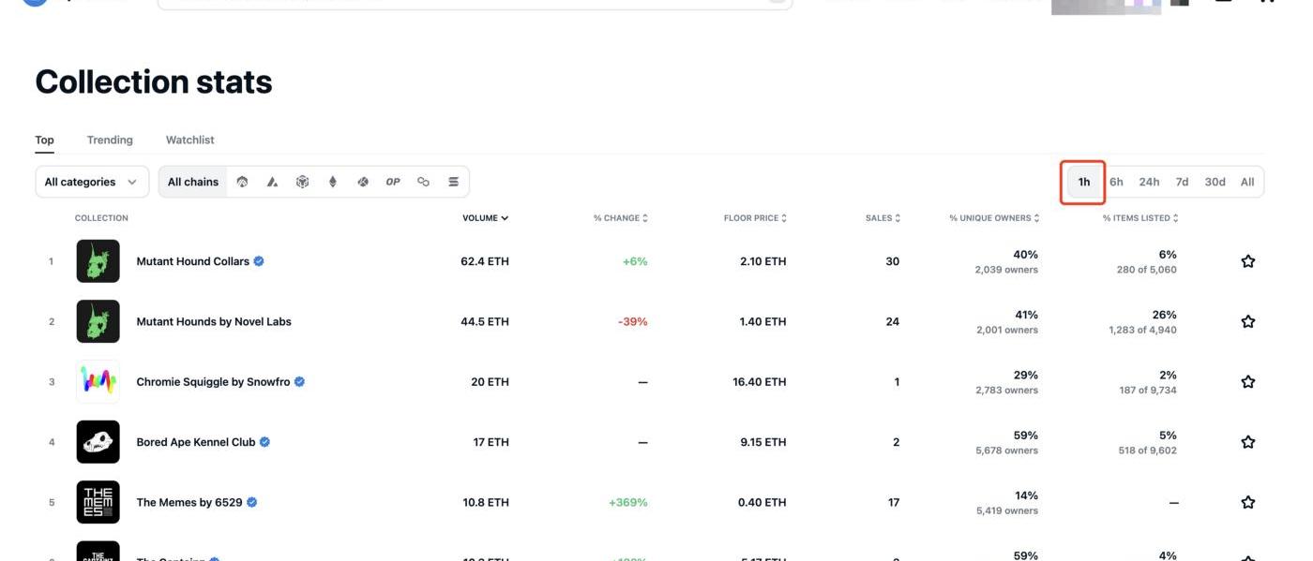Open the Mutant Hound Collars thumbnail
Viewport: 1313px width, 561px height.
click(x=98, y=261)
